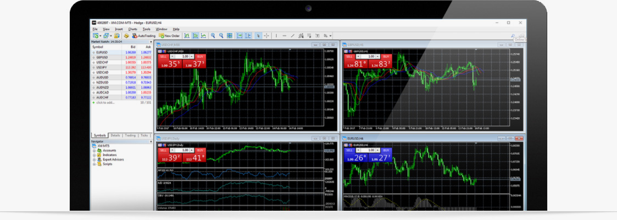Select the bar chart icon

187,36
